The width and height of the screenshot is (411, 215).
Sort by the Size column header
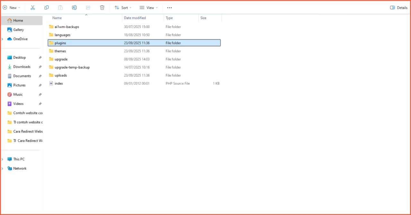[203, 18]
